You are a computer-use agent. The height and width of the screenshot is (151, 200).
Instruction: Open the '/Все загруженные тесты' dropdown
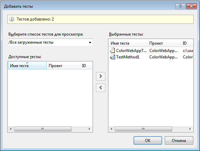pyautogui.click(x=50, y=42)
